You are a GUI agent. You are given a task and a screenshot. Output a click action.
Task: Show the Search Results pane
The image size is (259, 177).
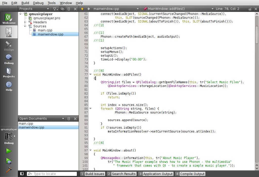122,174
